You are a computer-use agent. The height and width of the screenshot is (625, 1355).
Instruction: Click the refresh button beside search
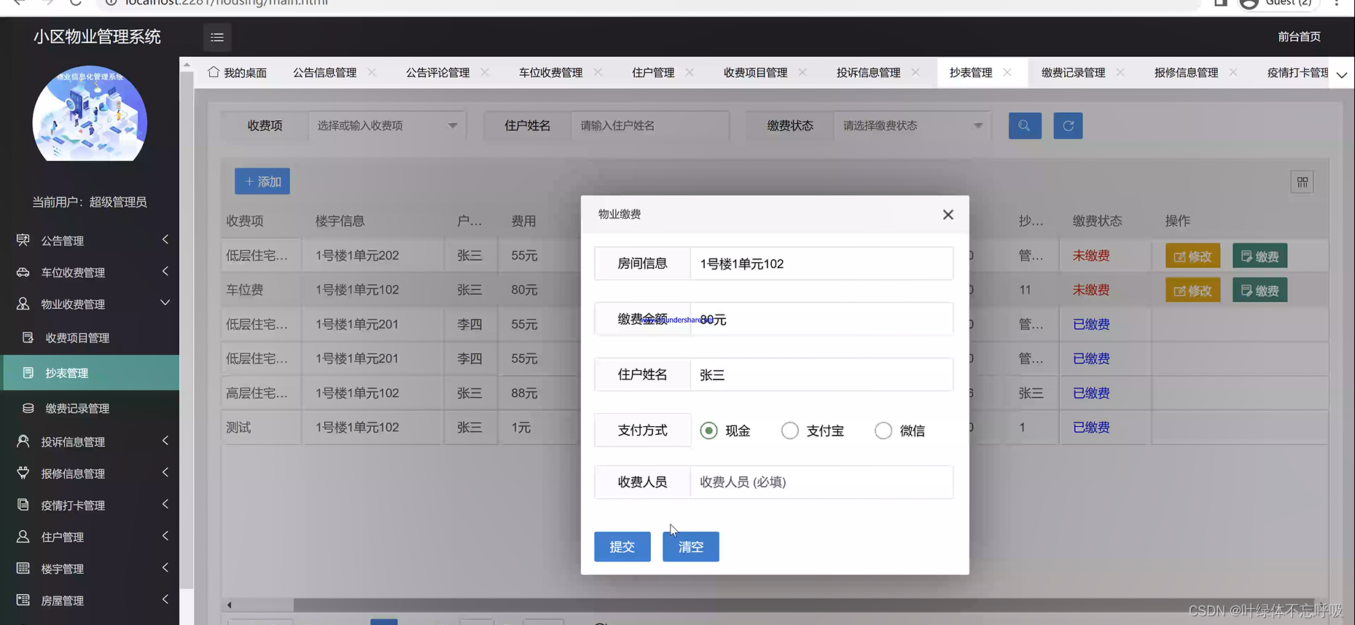click(x=1068, y=125)
